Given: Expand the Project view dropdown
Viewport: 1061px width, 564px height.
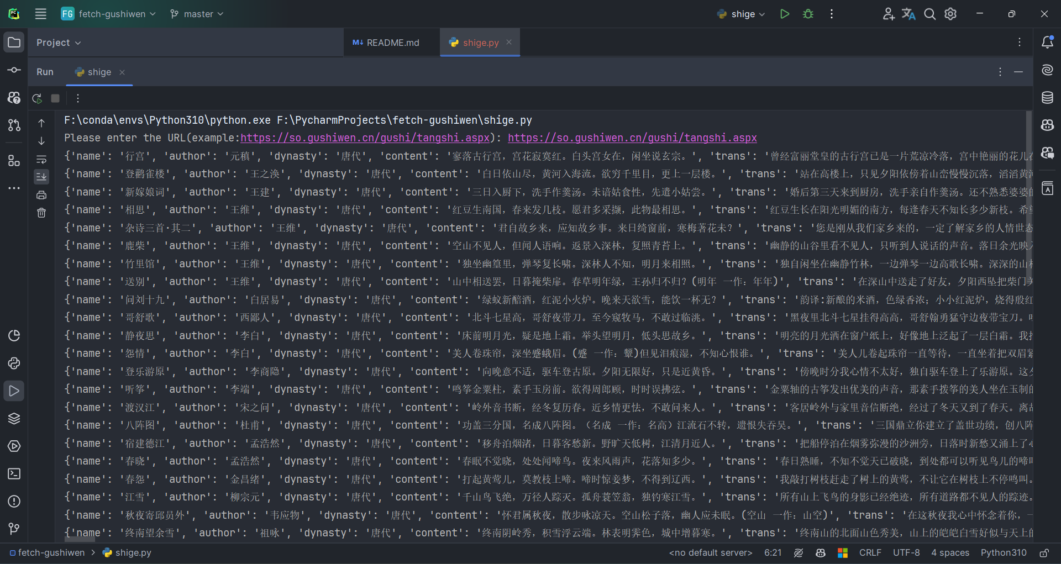Looking at the screenshot, I should [59, 43].
